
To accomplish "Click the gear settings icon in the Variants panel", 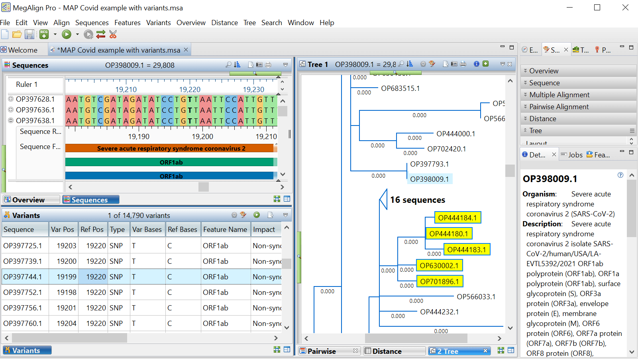I will [234, 214].
